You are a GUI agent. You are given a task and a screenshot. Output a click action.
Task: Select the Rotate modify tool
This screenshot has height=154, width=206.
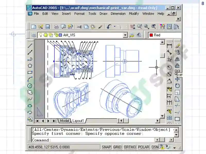point(177,86)
